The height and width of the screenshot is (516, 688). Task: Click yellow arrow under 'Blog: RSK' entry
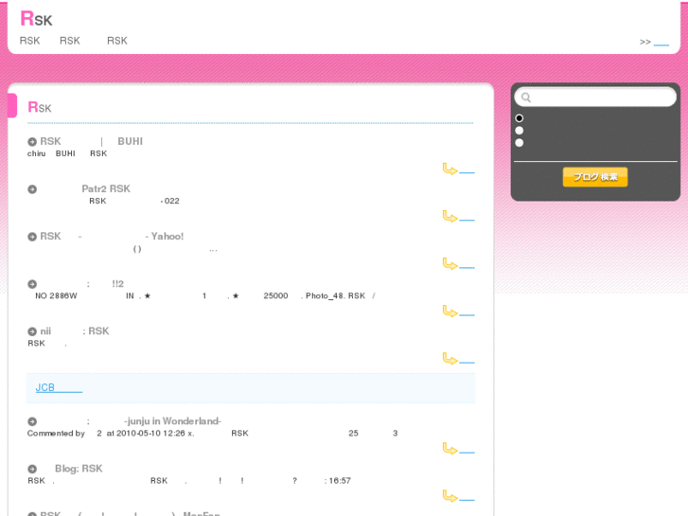[x=450, y=496]
